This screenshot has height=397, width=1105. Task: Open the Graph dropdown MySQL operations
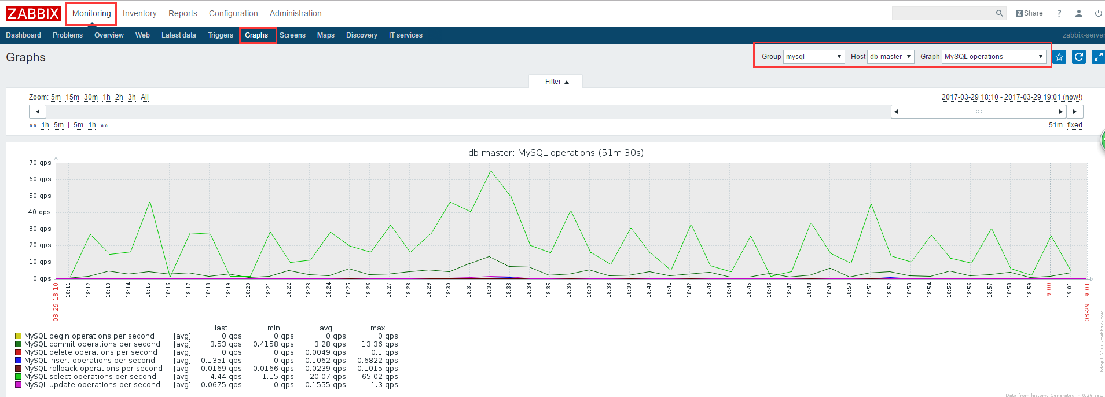pyautogui.click(x=994, y=57)
